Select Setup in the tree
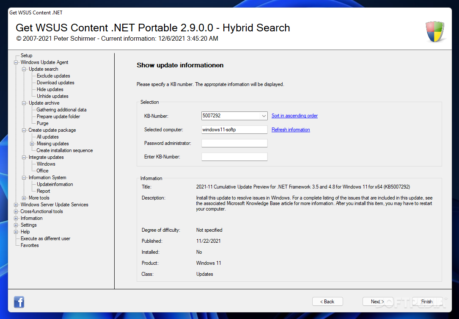 [x=26, y=55]
